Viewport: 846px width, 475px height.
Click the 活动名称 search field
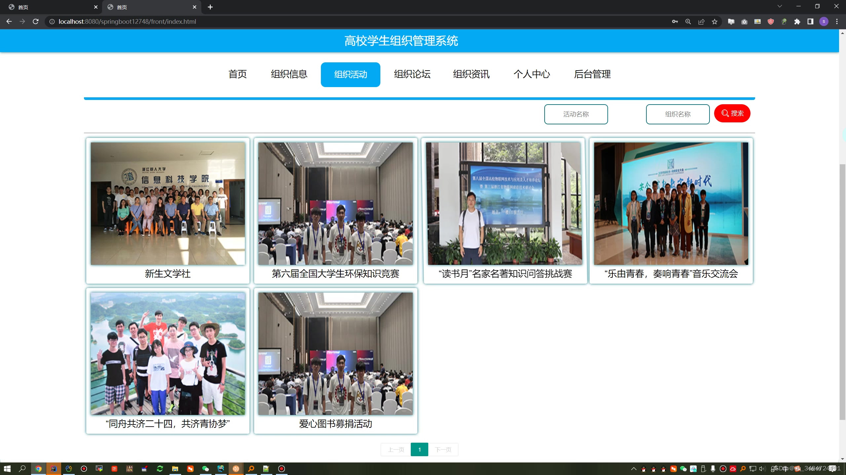pyautogui.click(x=576, y=114)
